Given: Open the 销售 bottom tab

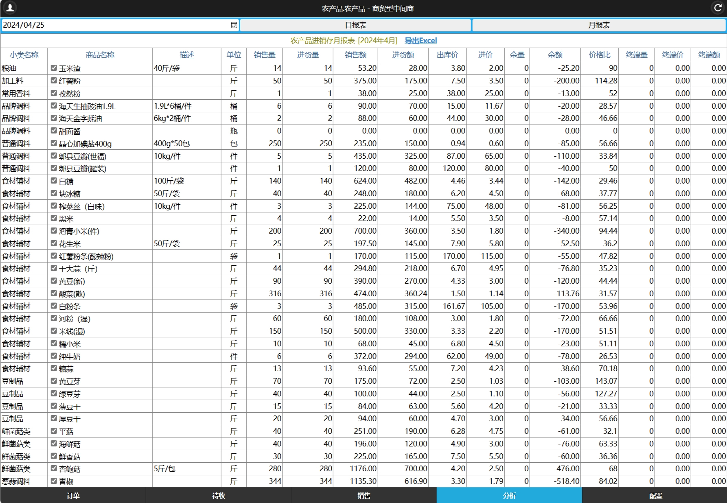Looking at the screenshot, I should [364, 495].
